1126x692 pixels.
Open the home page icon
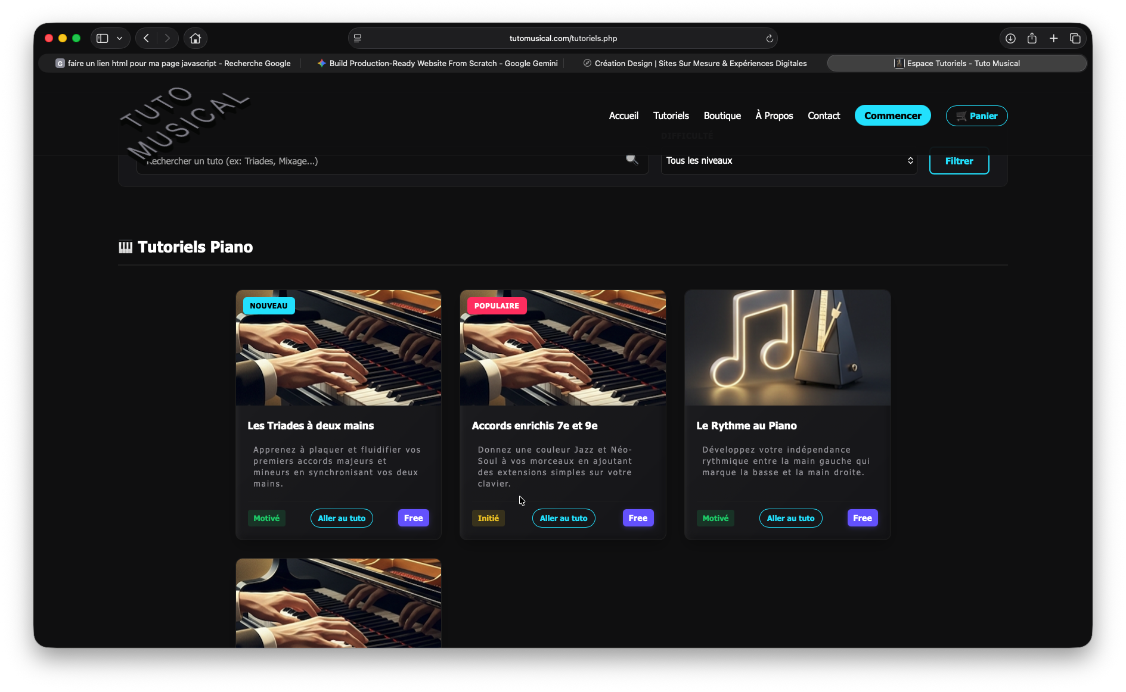click(x=195, y=38)
